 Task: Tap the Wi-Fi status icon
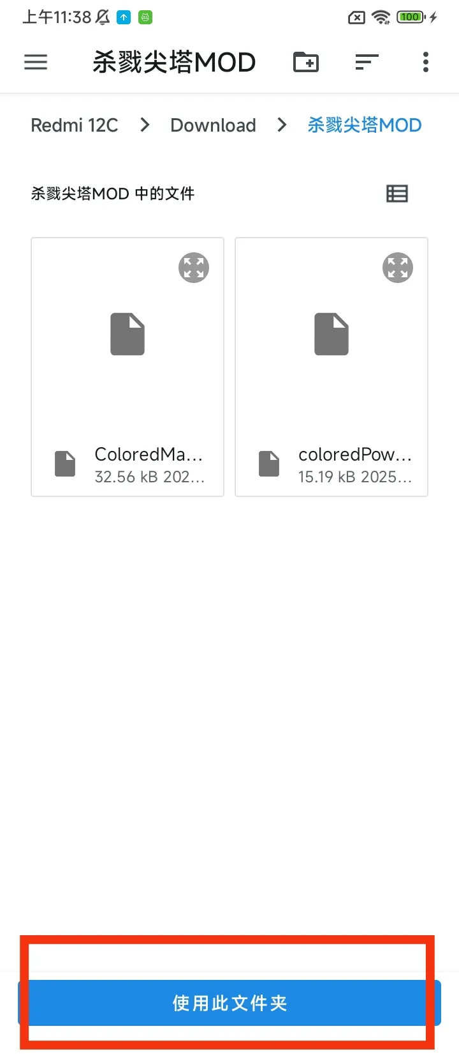(381, 17)
